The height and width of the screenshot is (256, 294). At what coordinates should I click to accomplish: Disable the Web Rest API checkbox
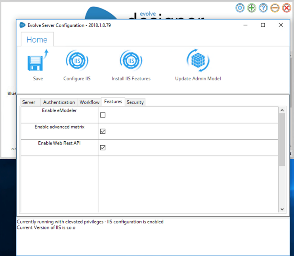(x=103, y=148)
